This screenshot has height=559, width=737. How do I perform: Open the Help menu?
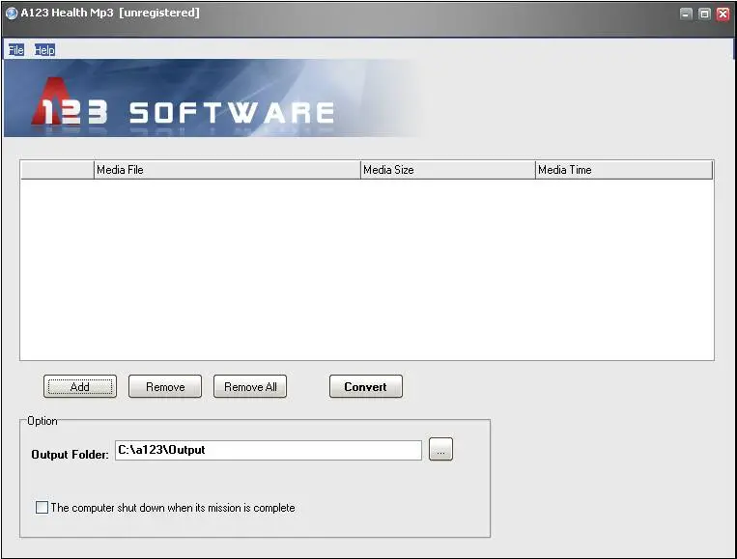point(44,50)
